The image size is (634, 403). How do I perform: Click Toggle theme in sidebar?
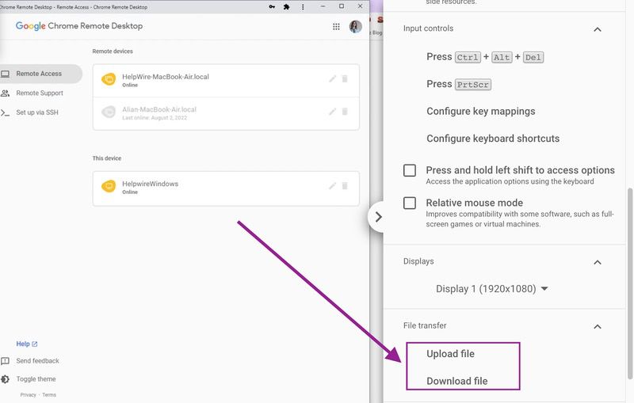36,379
